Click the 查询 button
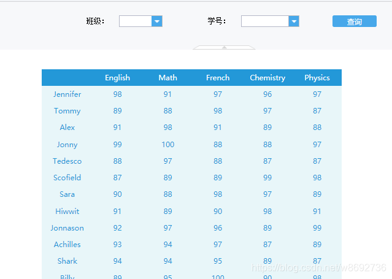 354,21
